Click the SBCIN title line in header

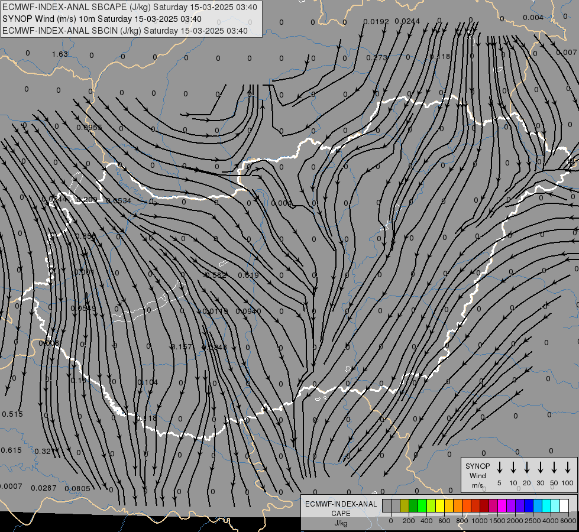pyautogui.click(x=125, y=31)
